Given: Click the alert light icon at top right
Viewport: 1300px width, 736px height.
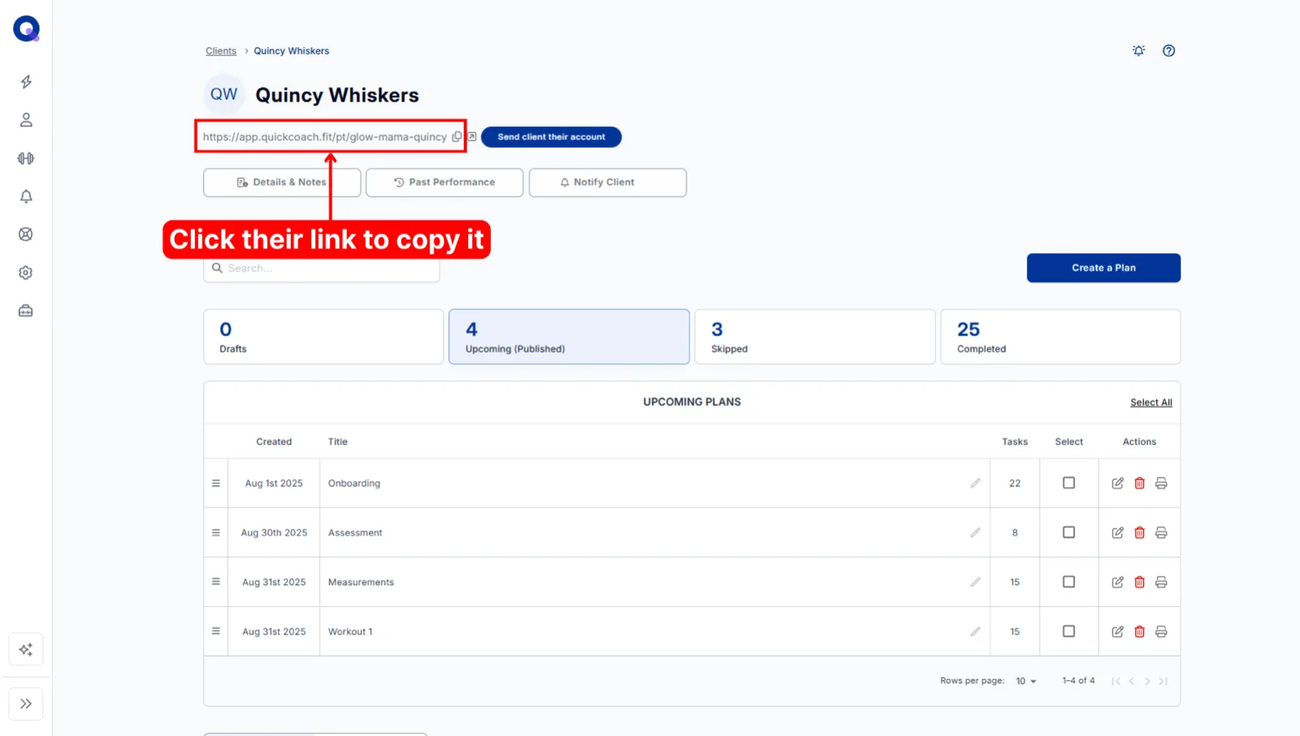Looking at the screenshot, I should 1138,50.
